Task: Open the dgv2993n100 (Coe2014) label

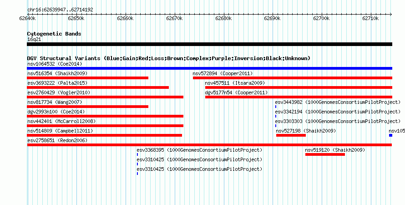Action: [56, 112]
